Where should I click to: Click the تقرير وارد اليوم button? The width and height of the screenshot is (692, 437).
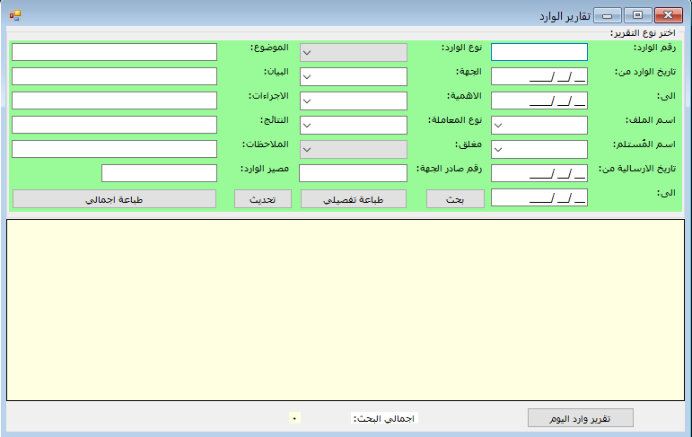click(x=581, y=418)
